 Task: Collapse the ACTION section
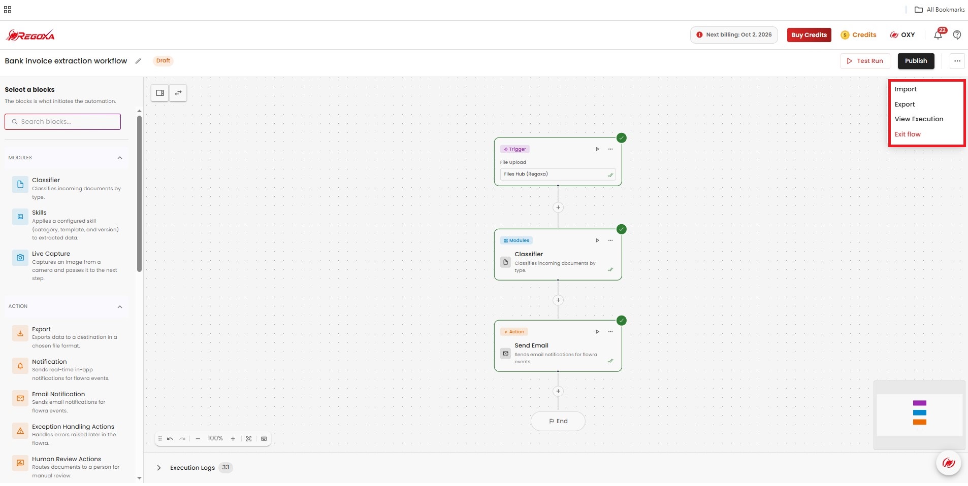pyautogui.click(x=120, y=307)
